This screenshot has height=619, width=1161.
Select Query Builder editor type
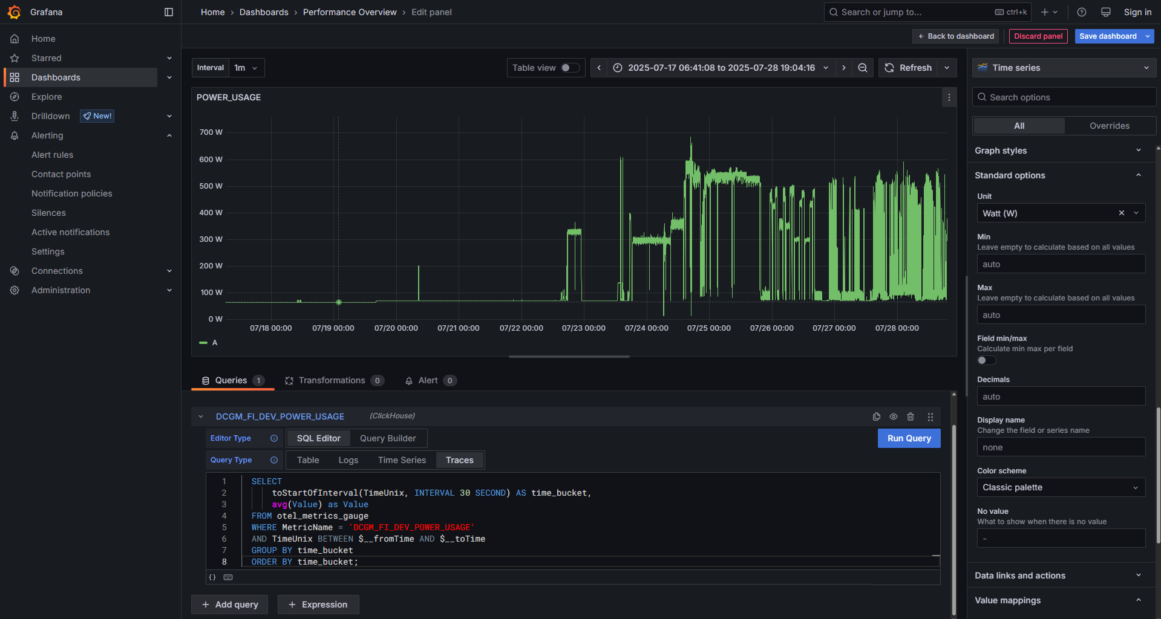pos(388,438)
